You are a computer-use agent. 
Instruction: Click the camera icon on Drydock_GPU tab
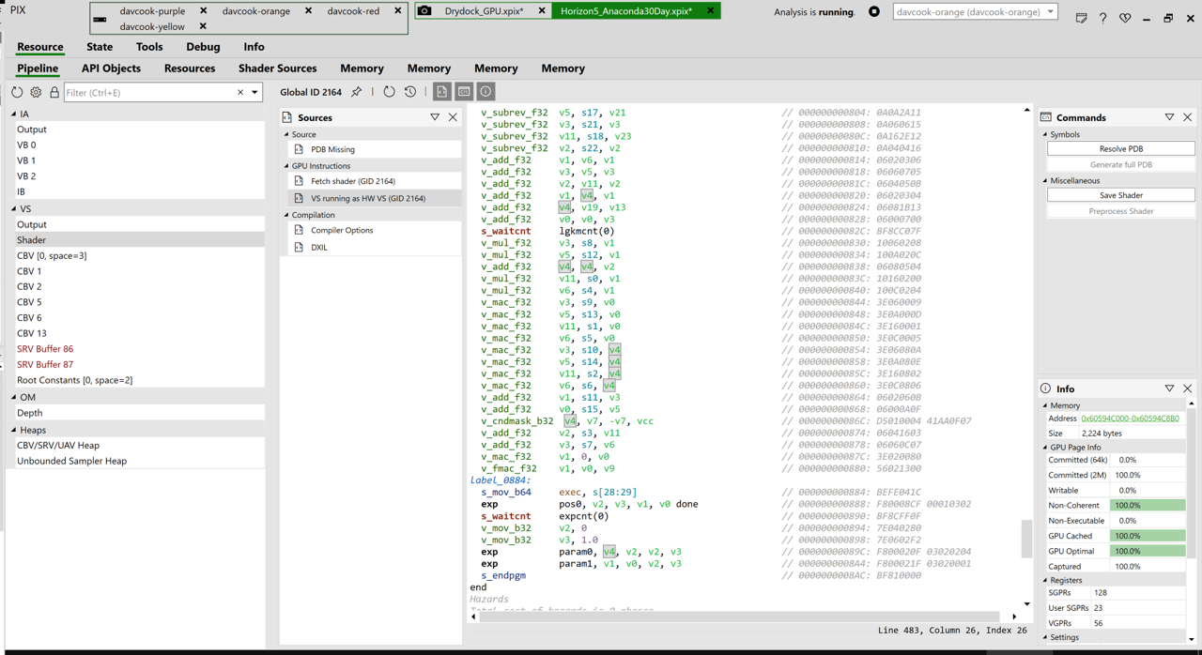pos(424,11)
